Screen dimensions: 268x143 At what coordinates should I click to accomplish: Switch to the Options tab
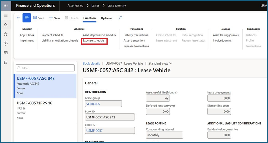[x=106, y=18]
